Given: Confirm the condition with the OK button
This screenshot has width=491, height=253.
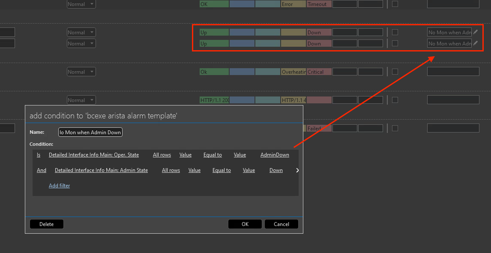Looking at the screenshot, I should click(245, 224).
